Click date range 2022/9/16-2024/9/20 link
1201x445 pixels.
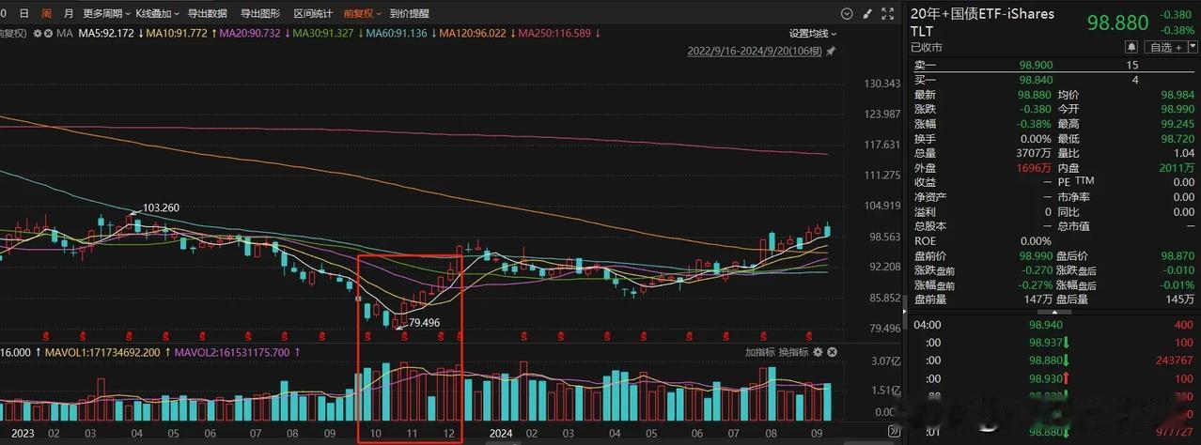[755, 52]
